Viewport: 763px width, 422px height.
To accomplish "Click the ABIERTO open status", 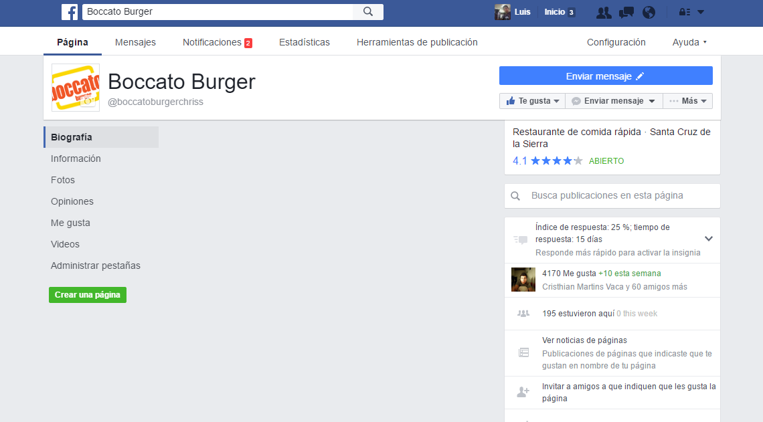I will point(606,161).
